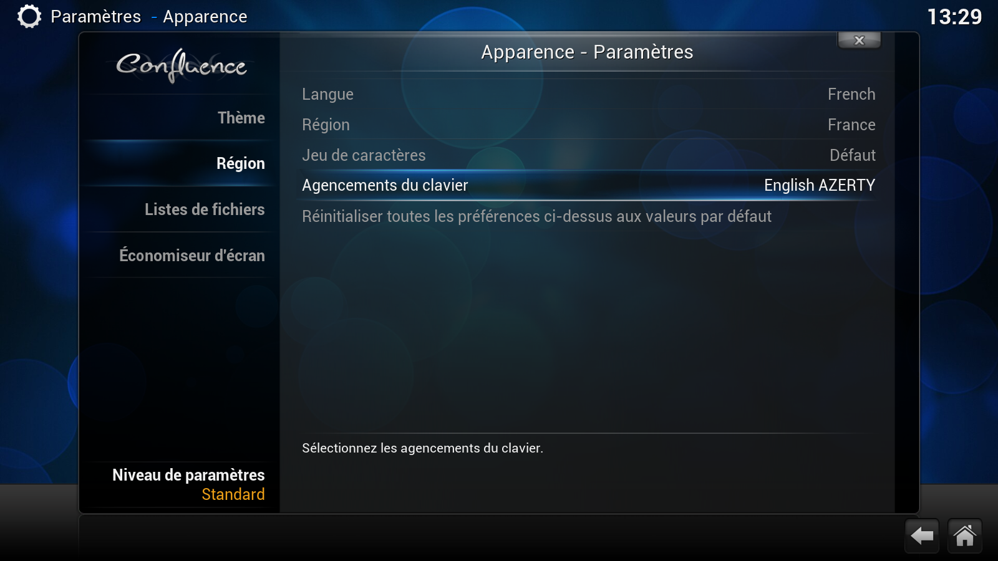This screenshot has width=998, height=561.
Task: Click the back arrow icon
Action: (922, 535)
